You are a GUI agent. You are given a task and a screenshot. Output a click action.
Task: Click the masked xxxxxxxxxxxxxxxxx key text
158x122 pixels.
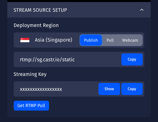point(41,89)
